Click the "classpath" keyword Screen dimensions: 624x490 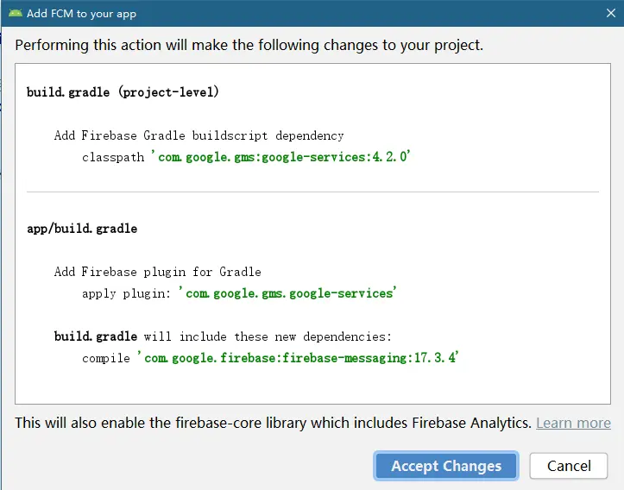(113, 157)
